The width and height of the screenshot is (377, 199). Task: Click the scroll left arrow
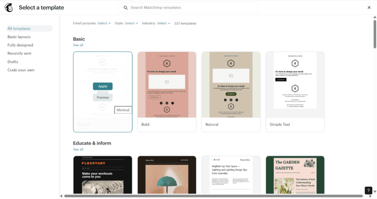(x=61, y=196)
